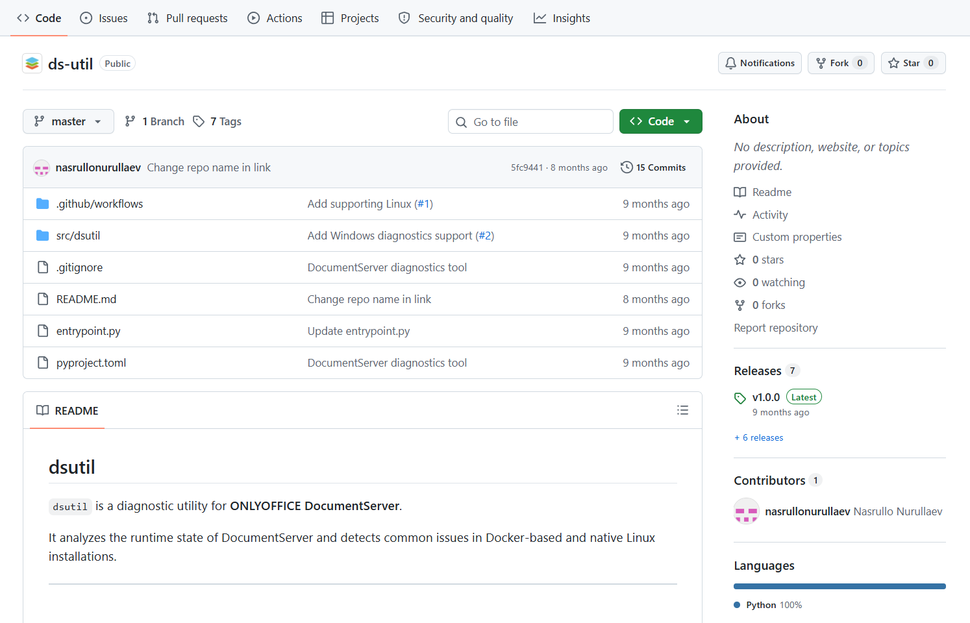Open latest commit message 'Change repo name in link'
The width and height of the screenshot is (970, 623).
coord(209,167)
